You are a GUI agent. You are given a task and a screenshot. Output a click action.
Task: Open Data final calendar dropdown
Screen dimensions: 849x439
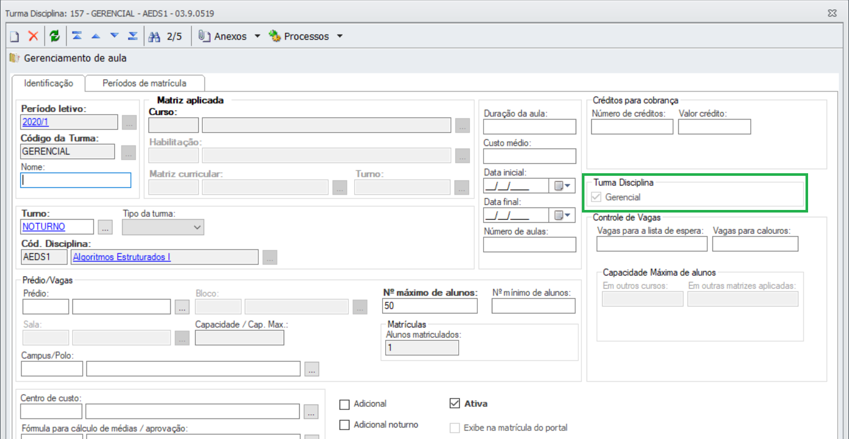(562, 215)
